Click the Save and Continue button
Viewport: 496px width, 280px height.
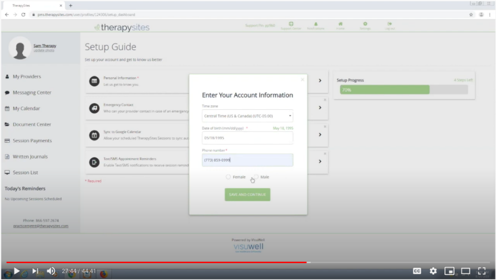coord(247,194)
